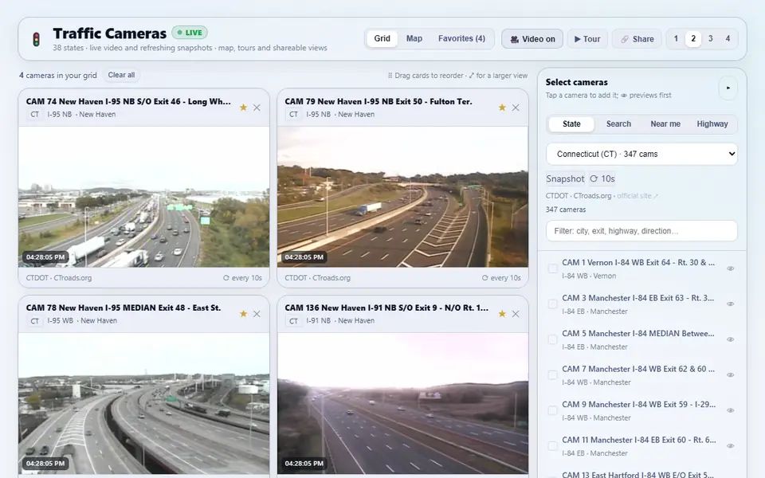Open CAM 78 East St. camera image
Image resolution: width=765 pixels, height=478 pixels.
pos(144,403)
